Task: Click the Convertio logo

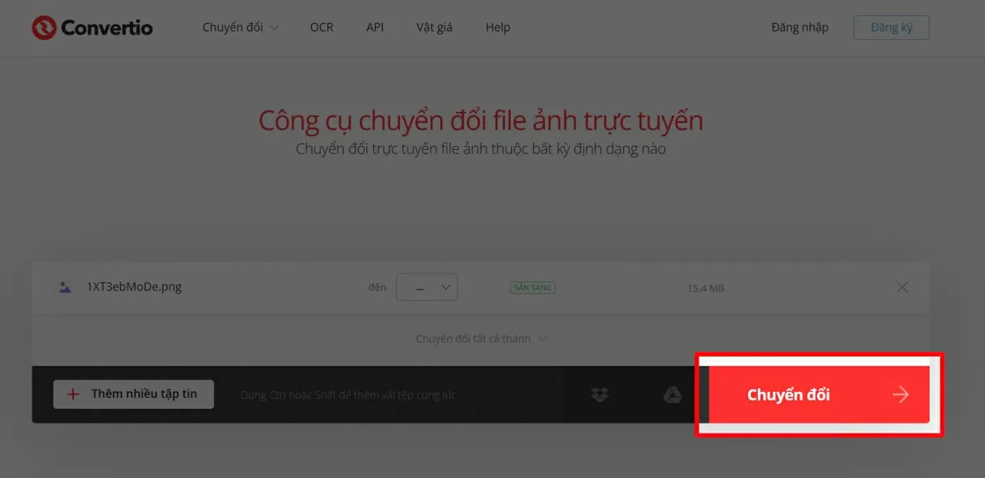Action: click(x=92, y=27)
